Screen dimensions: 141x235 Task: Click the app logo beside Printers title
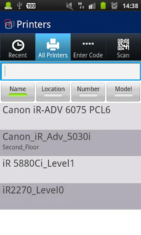(x=9, y=24)
